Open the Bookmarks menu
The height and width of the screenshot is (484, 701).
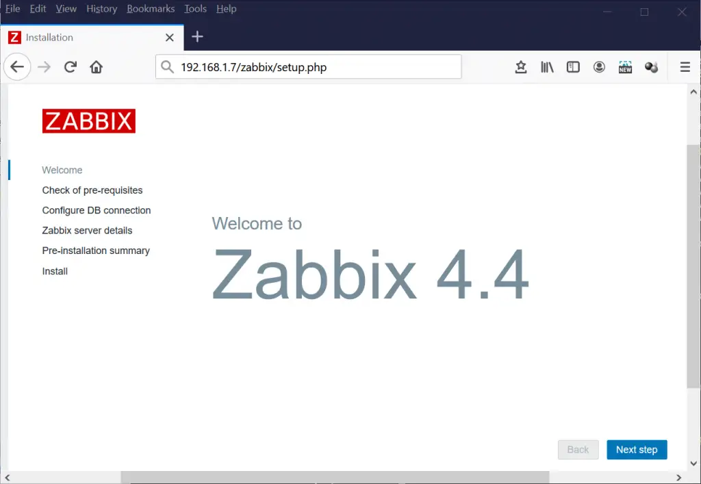point(151,8)
